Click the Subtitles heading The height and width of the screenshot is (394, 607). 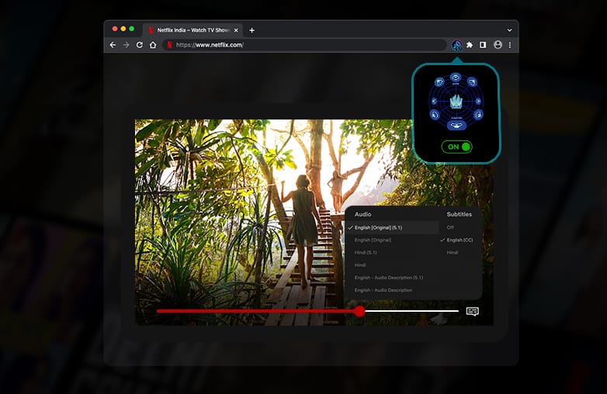pyautogui.click(x=459, y=214)
